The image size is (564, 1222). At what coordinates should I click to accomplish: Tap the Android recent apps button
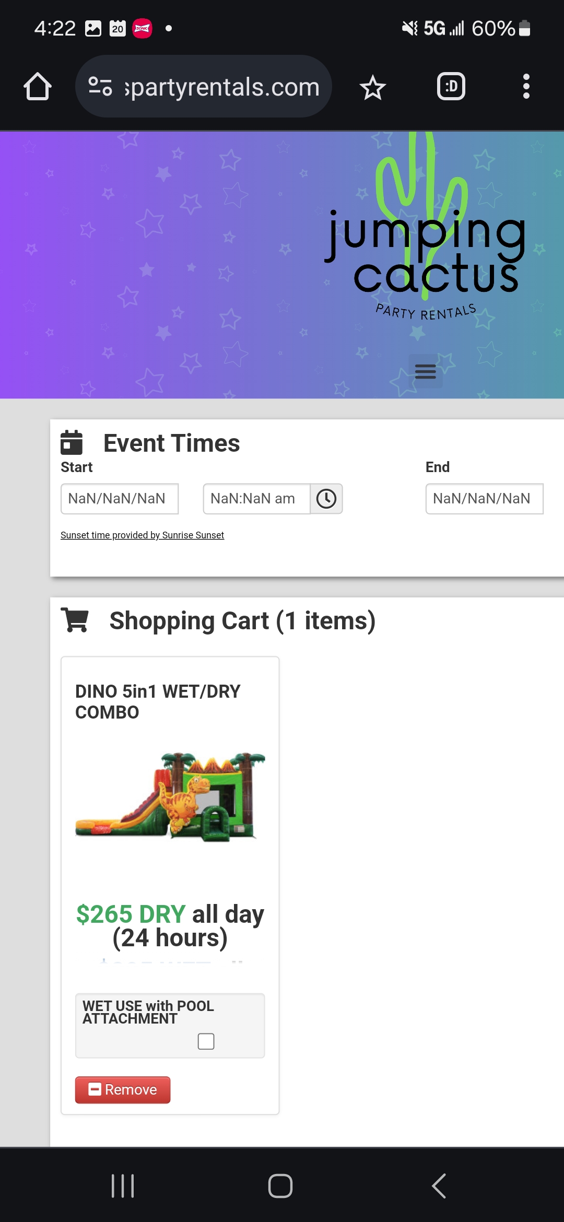coord(123,1186)
